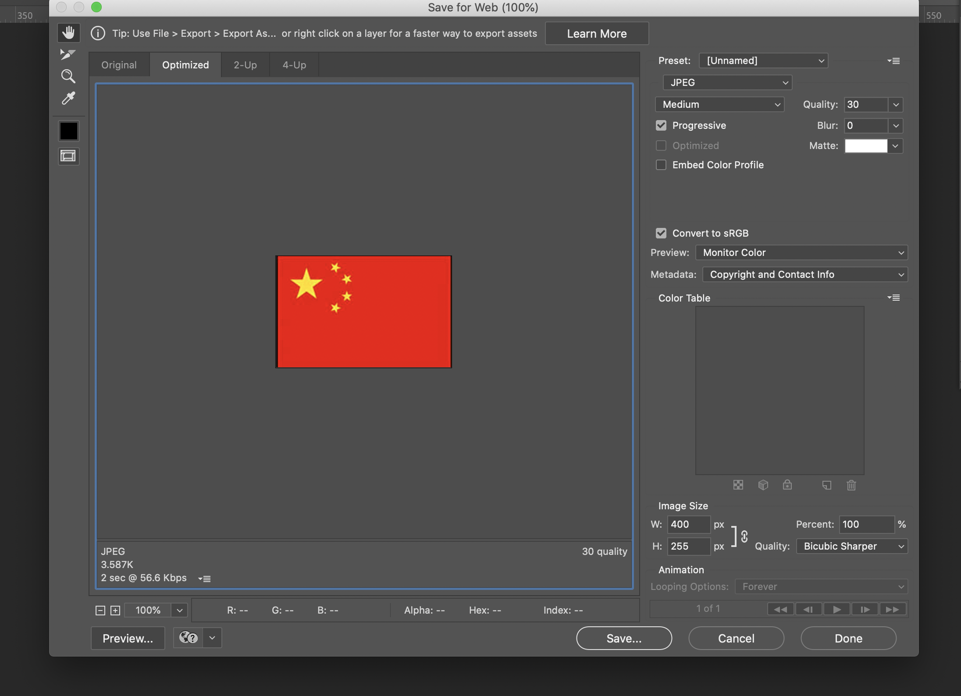Delete selected colors trash icon
The height and width of the screenshot is (696, 961).
tap(851, 485)
